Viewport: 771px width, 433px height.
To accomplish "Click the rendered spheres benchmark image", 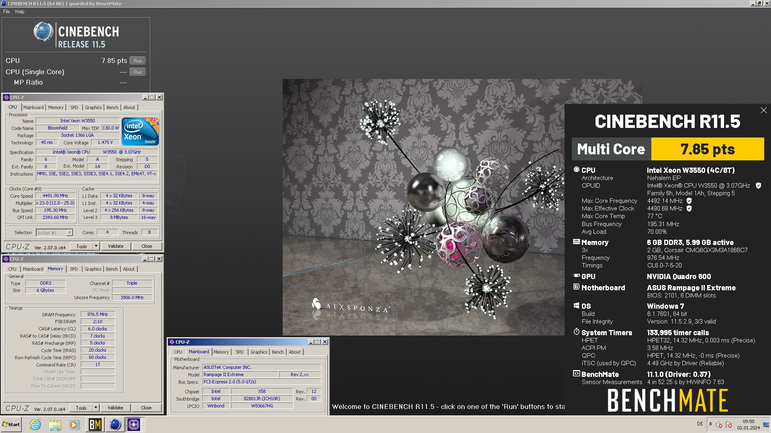I will pos(423,207).
